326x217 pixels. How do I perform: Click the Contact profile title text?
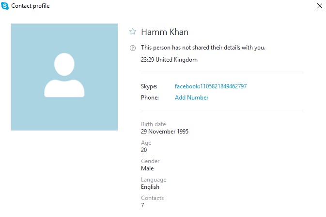tap(31, 6)
